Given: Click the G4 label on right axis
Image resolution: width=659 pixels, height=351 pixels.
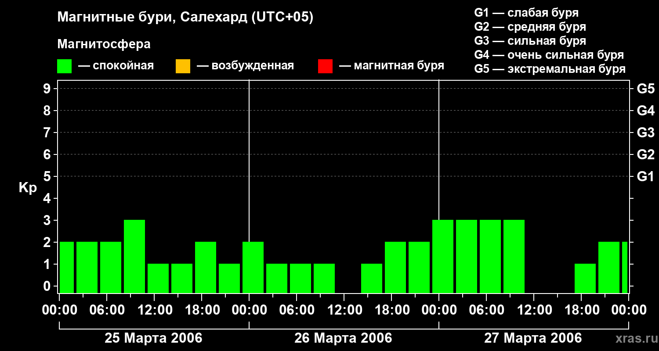Looking at the screenshot, I should [645, 111].
